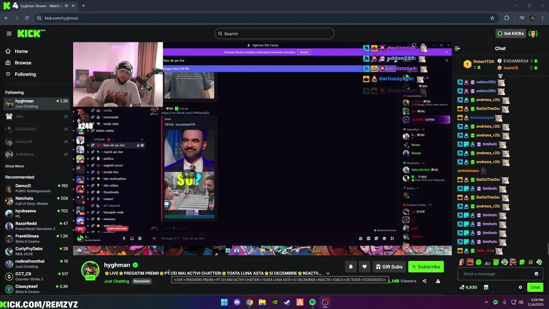Open anduu14 channel in sidebar
This screenshot has height=309, width=549.
pos(36,142)
